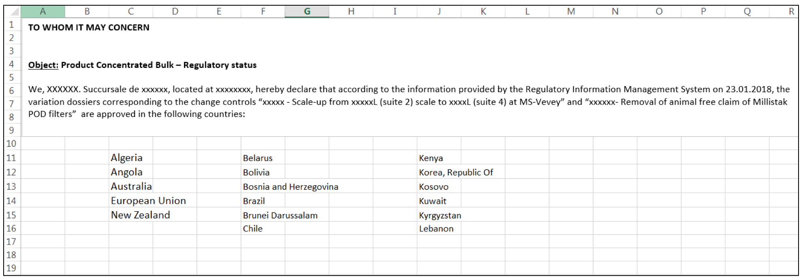The image size is (803, 280).
Task: Select the New Zealand cell
Action: click(x=140, y=215)
